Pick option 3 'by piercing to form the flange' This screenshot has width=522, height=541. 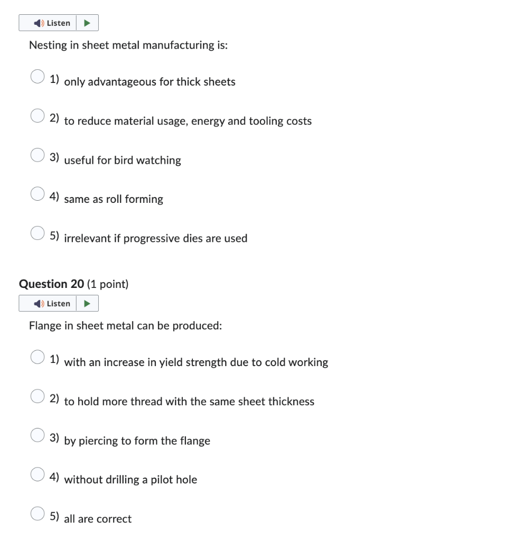[x=37, y=435]
